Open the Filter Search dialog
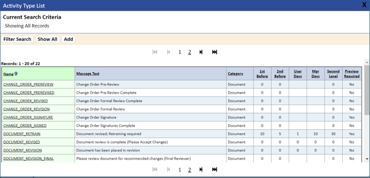The height and width of the screenshot is (178, 370). (x=17, y=39)
